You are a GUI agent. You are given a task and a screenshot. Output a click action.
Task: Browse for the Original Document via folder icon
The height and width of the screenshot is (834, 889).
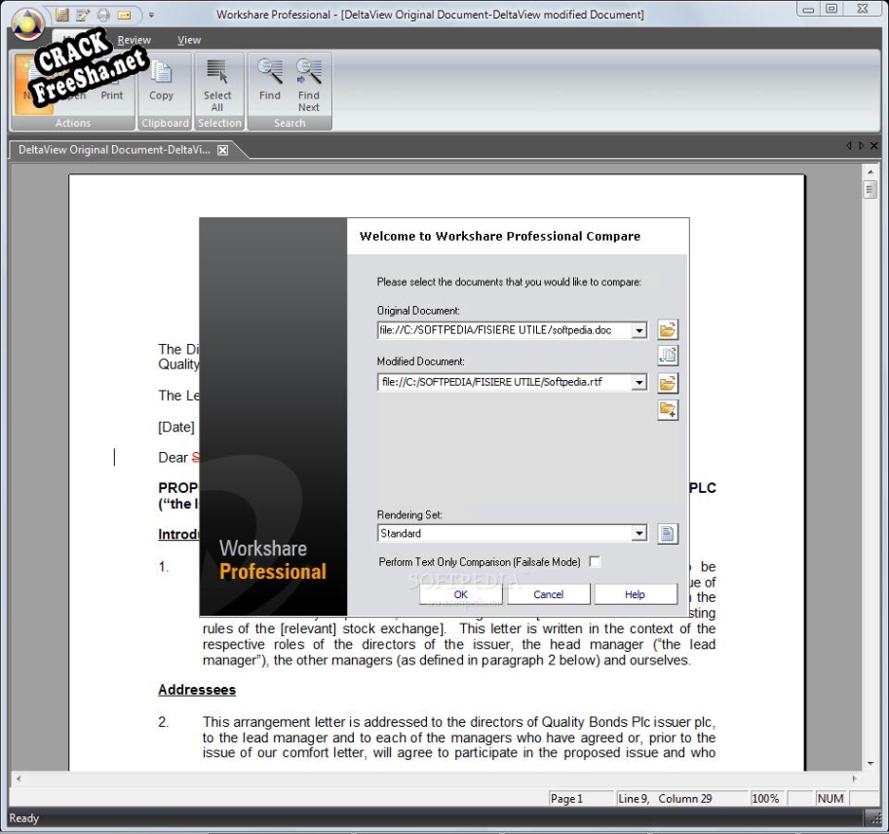pyautogui.click(x=668, y=330)
